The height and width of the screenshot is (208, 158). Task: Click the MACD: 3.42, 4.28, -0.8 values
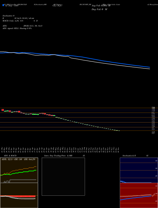tap(13, 21)
